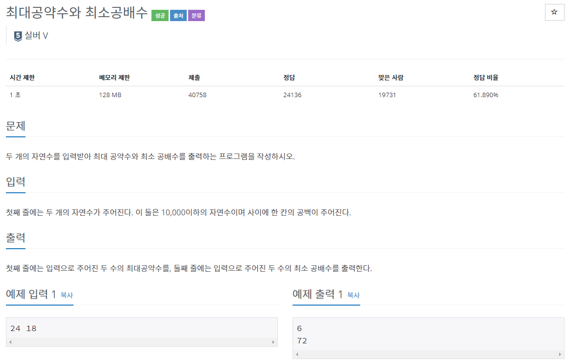Viewport: 567px width, 361px height.
Task: Click left scroll arrow of example output box
Action: (x=297, y=355)
